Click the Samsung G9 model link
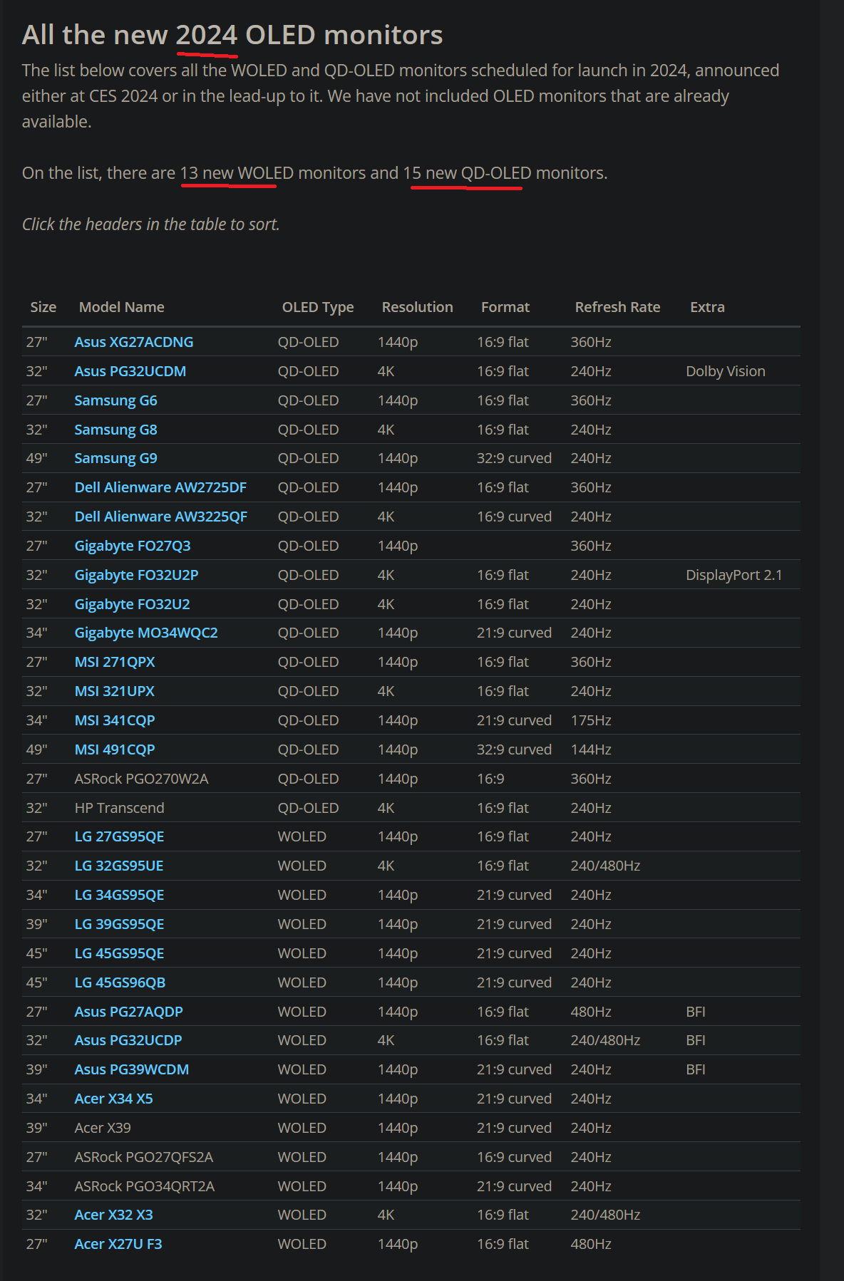 click(x=115, y=458)
